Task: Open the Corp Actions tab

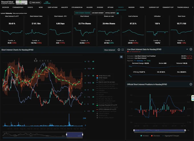Action: [x=52, y=7]
